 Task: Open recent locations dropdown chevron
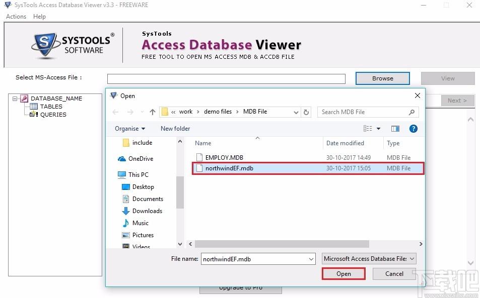pos(143,112)
